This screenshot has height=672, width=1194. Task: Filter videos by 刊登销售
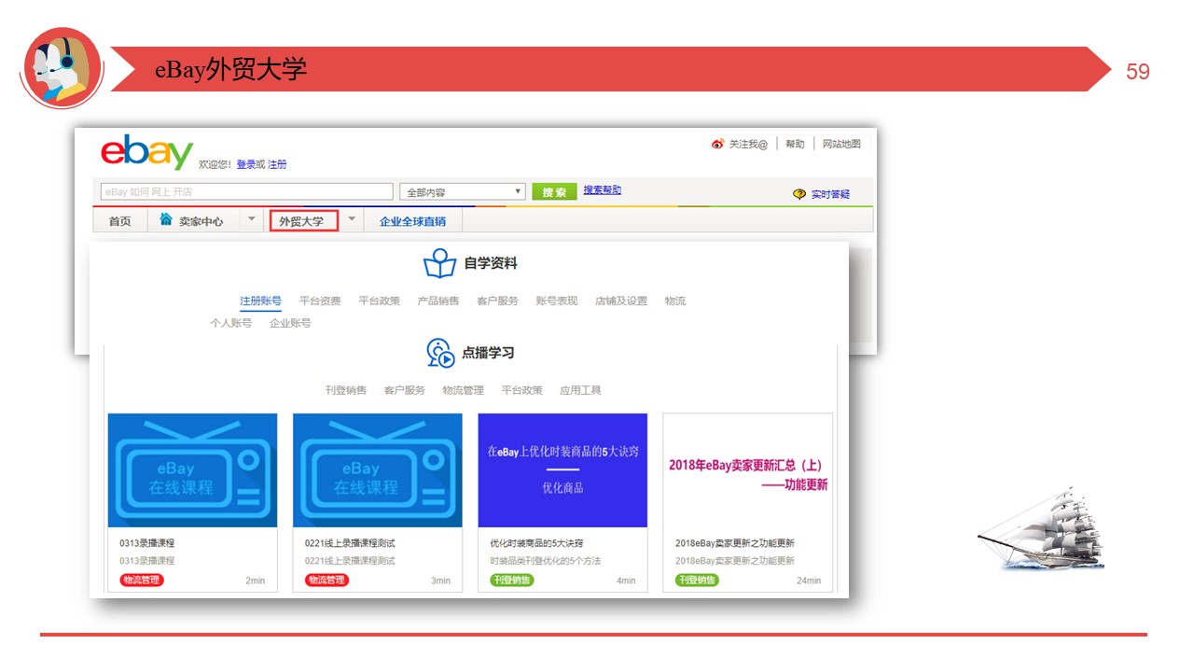click(346, 390)
